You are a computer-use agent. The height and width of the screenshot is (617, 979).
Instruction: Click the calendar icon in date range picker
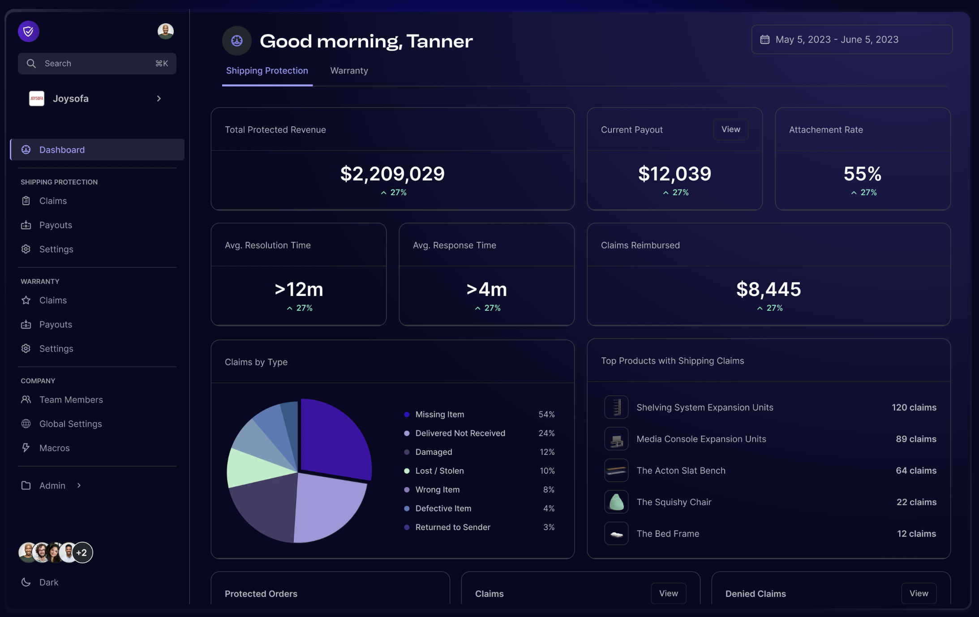(765, 39)
